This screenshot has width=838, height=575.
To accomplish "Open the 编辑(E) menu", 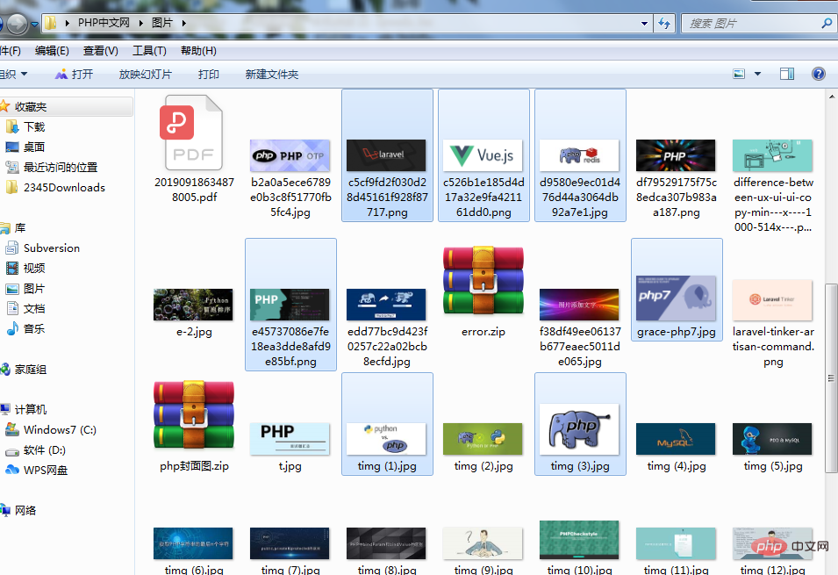I will [x=52, y=51].
